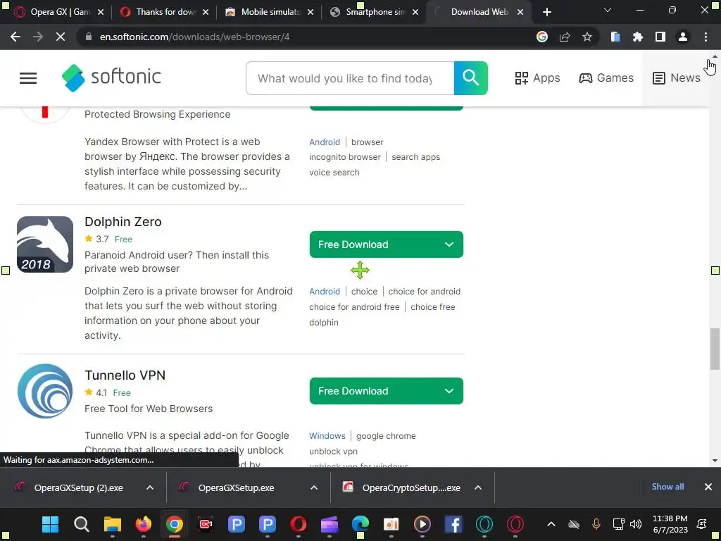Go forward in browser history
The image size is (721, 541).
pos(38,37)
